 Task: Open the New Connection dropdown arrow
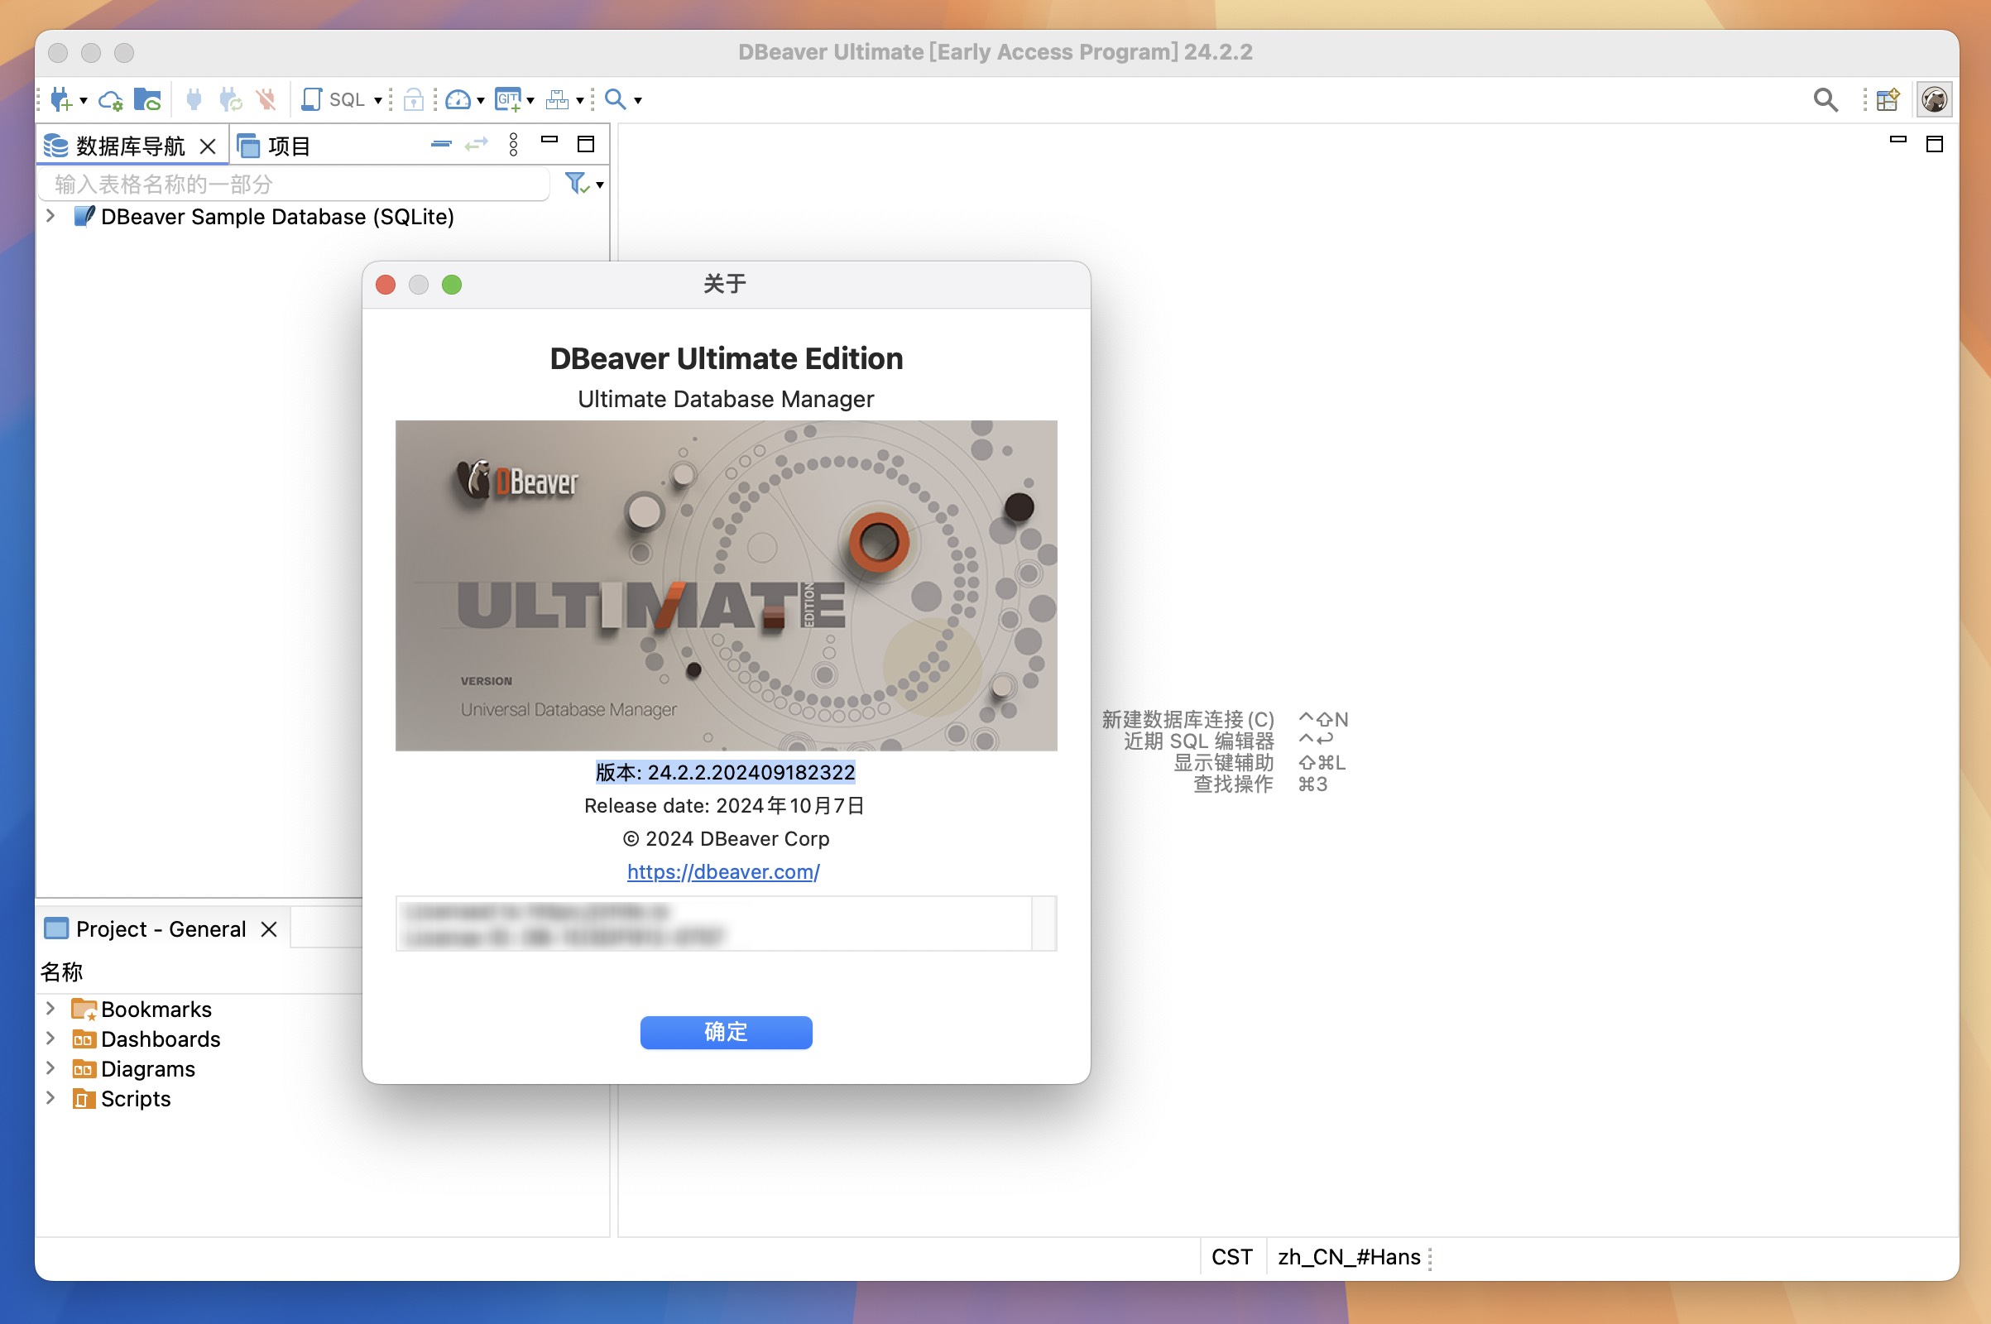pos(84,100)
